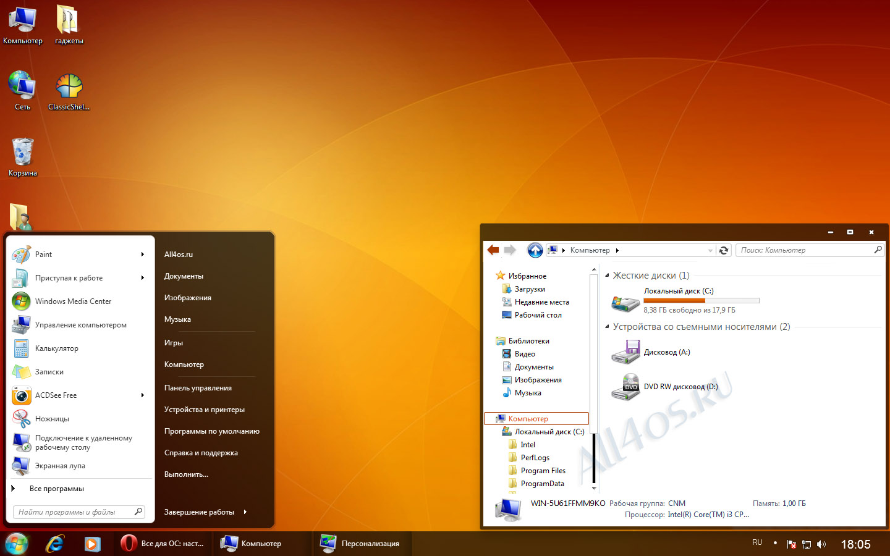This screenshot has width=890, height=556.
Task: Click Завершение работы shutdown button
Action: (199, 512)
